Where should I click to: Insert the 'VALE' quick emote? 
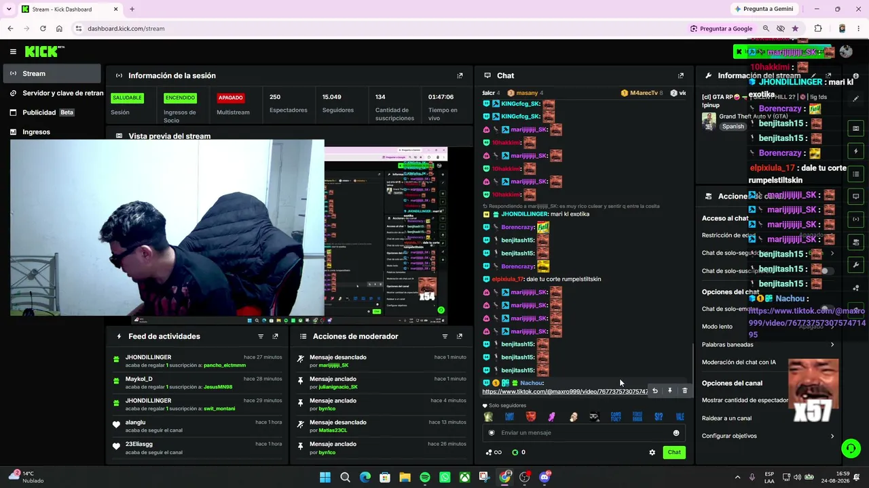click(x=680, y=417)
